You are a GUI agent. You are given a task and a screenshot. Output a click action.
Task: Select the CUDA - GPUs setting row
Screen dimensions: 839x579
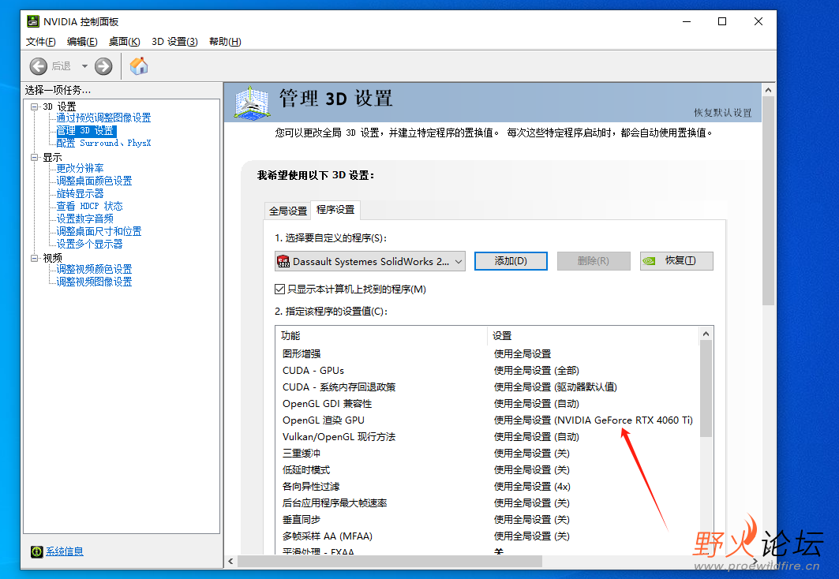pos(487,371)
